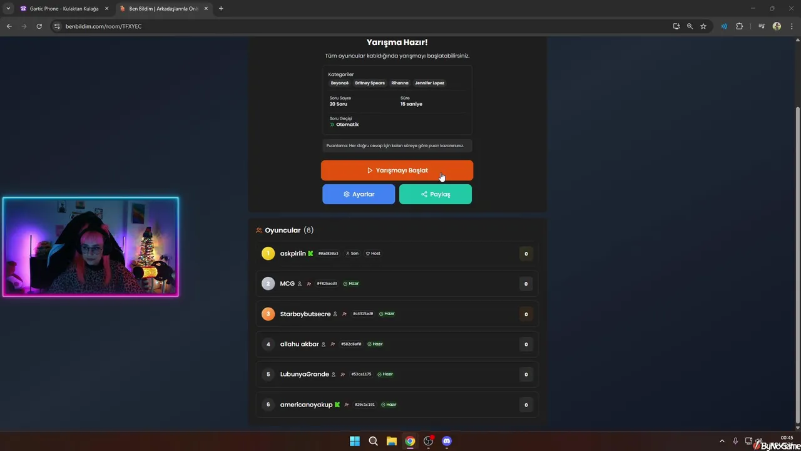
Task: Click the Hazır status badge for LubunyaGrande
Action: tap(385, 374)
